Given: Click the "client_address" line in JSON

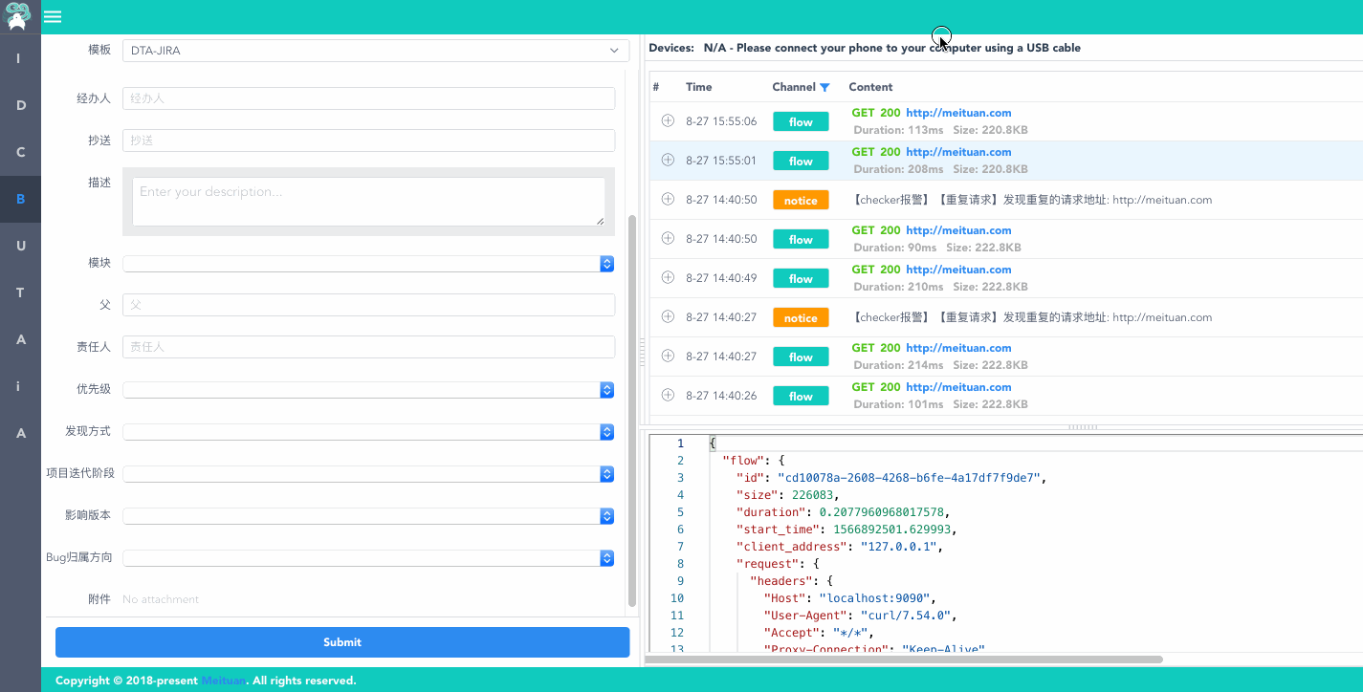Looking at the screenshot, I should pyautogui.click(x=839, y=547).
